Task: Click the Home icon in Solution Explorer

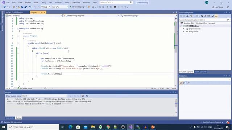Action: (x=187, y=16)
